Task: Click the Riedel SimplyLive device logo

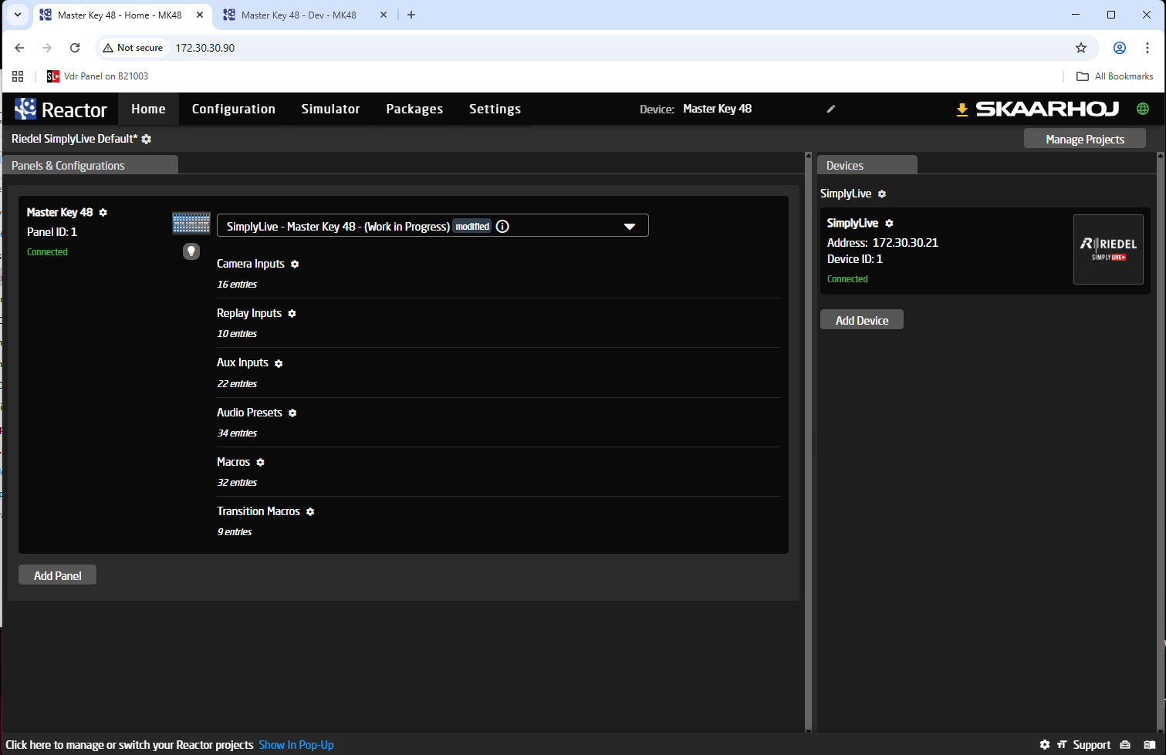Action: coord(1108,249)
